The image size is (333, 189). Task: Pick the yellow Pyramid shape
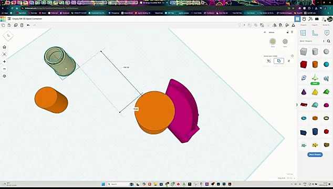point(315,92)
